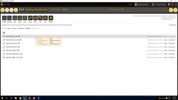Screen dimensions: 178x100
Task: Click the memory usage indicator
Action: [x=142, y=4]
